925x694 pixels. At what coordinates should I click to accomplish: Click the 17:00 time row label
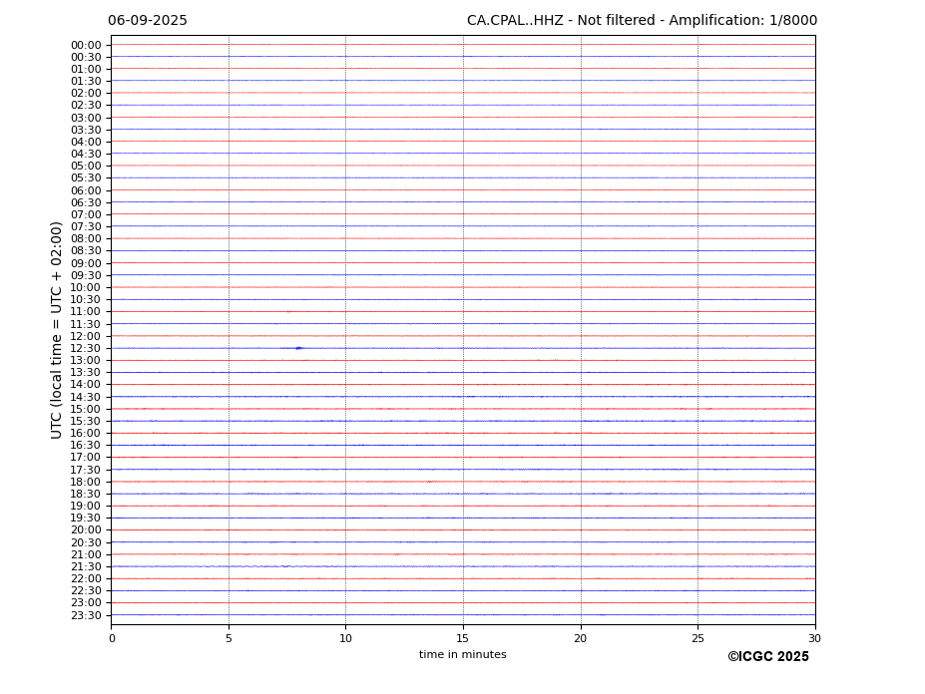point(86,458)
